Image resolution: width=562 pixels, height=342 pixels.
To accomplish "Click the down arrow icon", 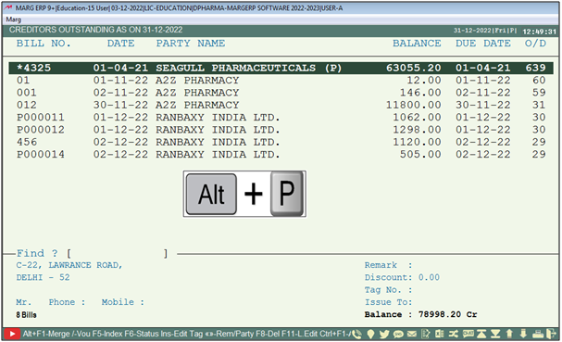I will pos(523,334).
